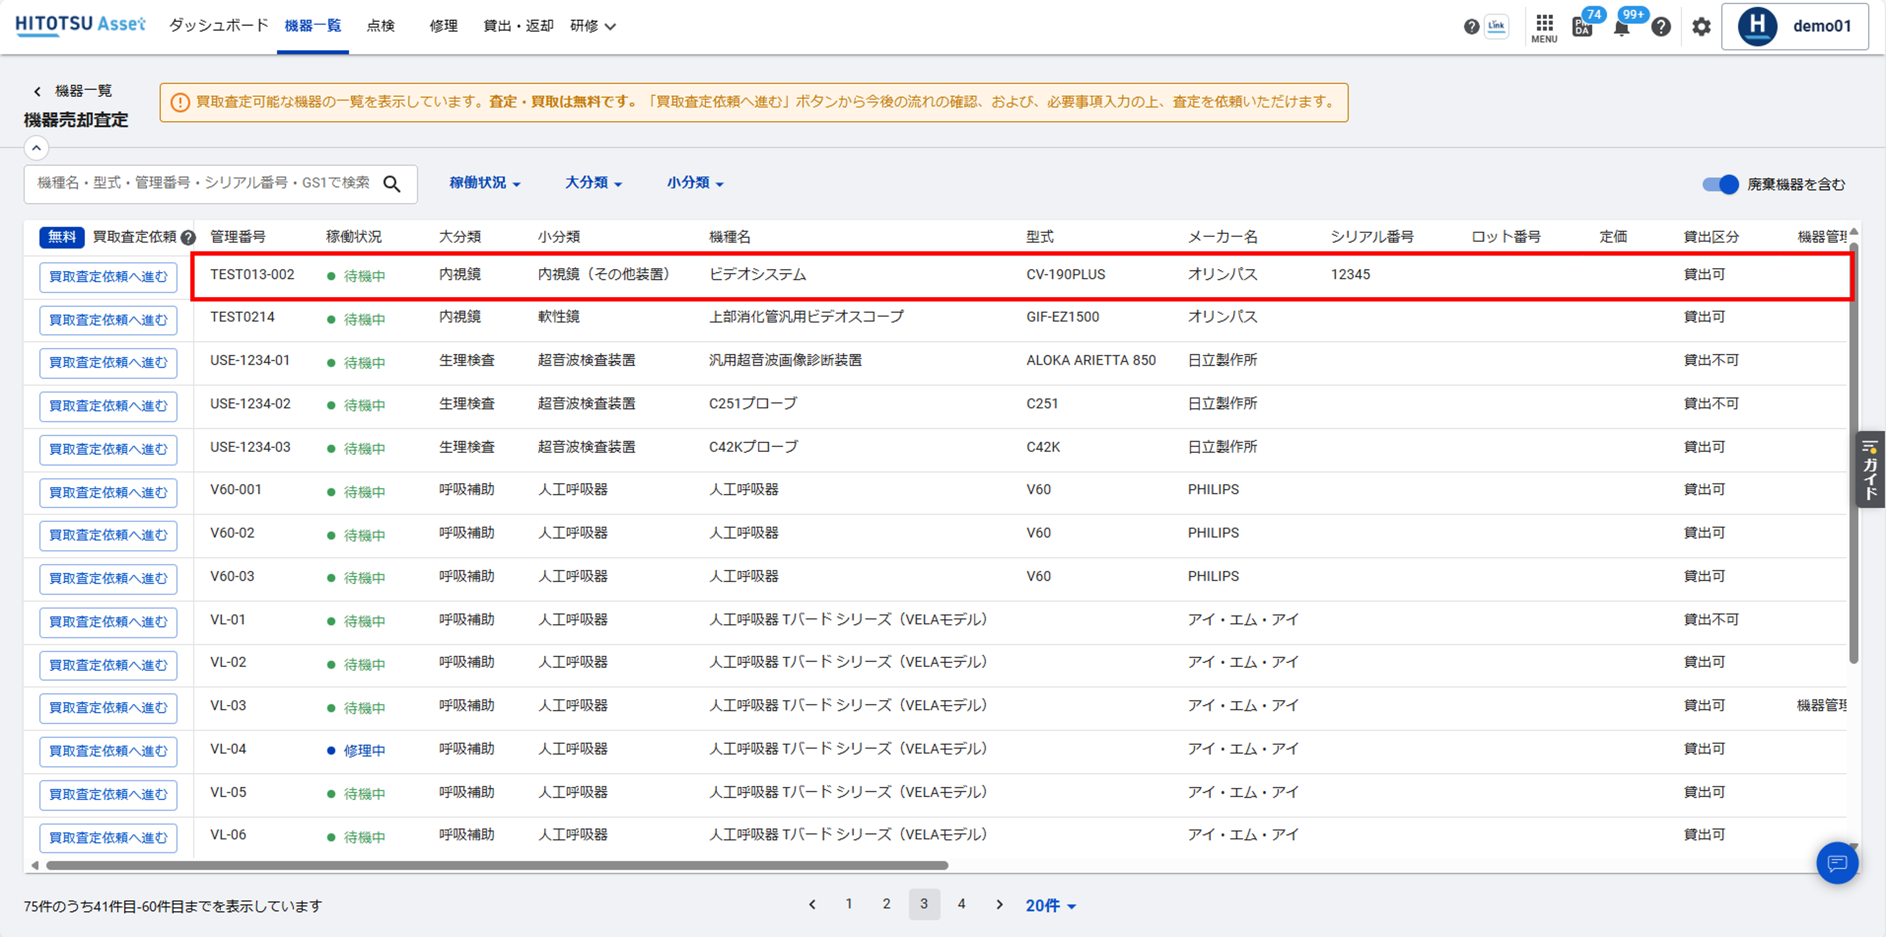Click the horizontal scrollbar left arrow
This screenshot has height=937, width=1886.
pos(34,865)
